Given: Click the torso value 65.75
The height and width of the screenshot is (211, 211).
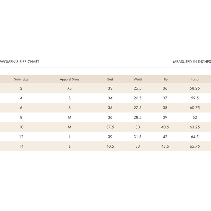Looking at the screenshot, I should pos(195,146).
